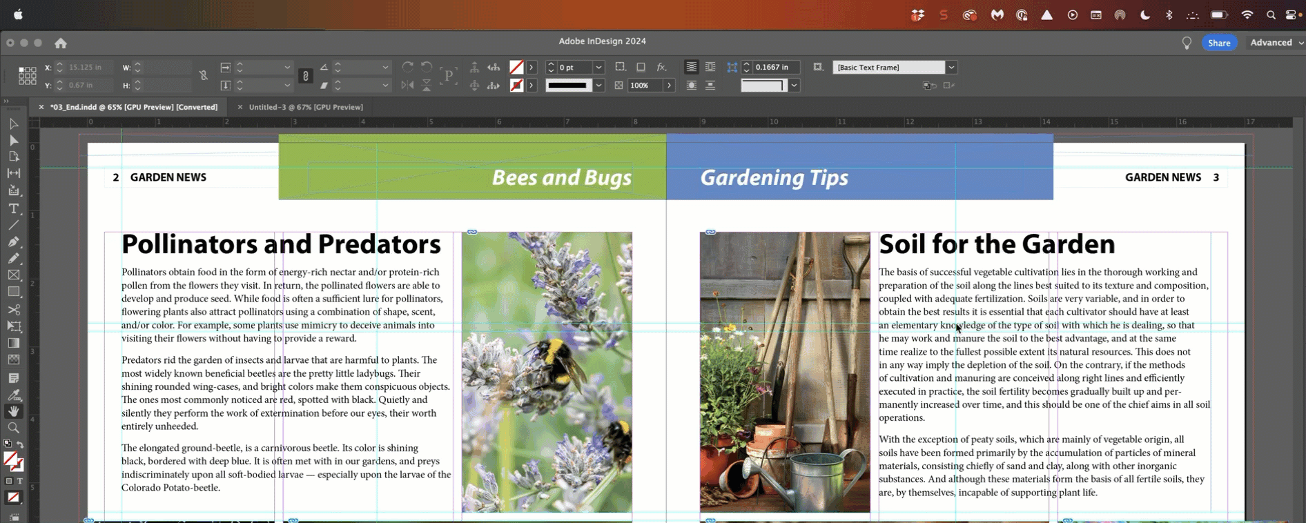
Task: Click the stroke color swatch in control bar
Action: pos(516,85)
